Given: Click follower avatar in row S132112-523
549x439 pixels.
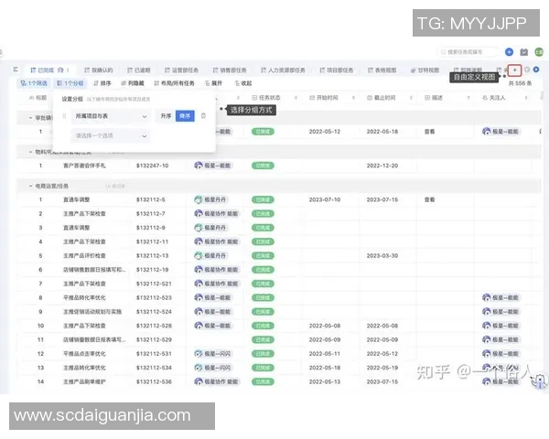Looking at the screenshot, I should tap(487, 297).
